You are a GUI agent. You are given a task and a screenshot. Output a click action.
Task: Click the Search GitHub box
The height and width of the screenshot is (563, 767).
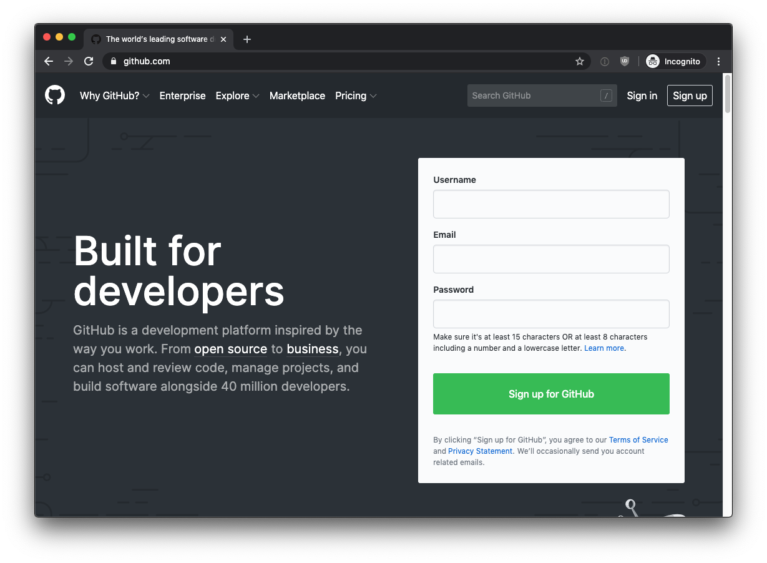coord(542,95)
